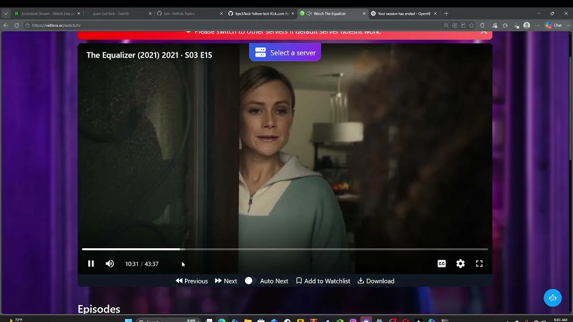
Task: Close the Watch The Equalizer tab
Action: (x=363, y=13)
